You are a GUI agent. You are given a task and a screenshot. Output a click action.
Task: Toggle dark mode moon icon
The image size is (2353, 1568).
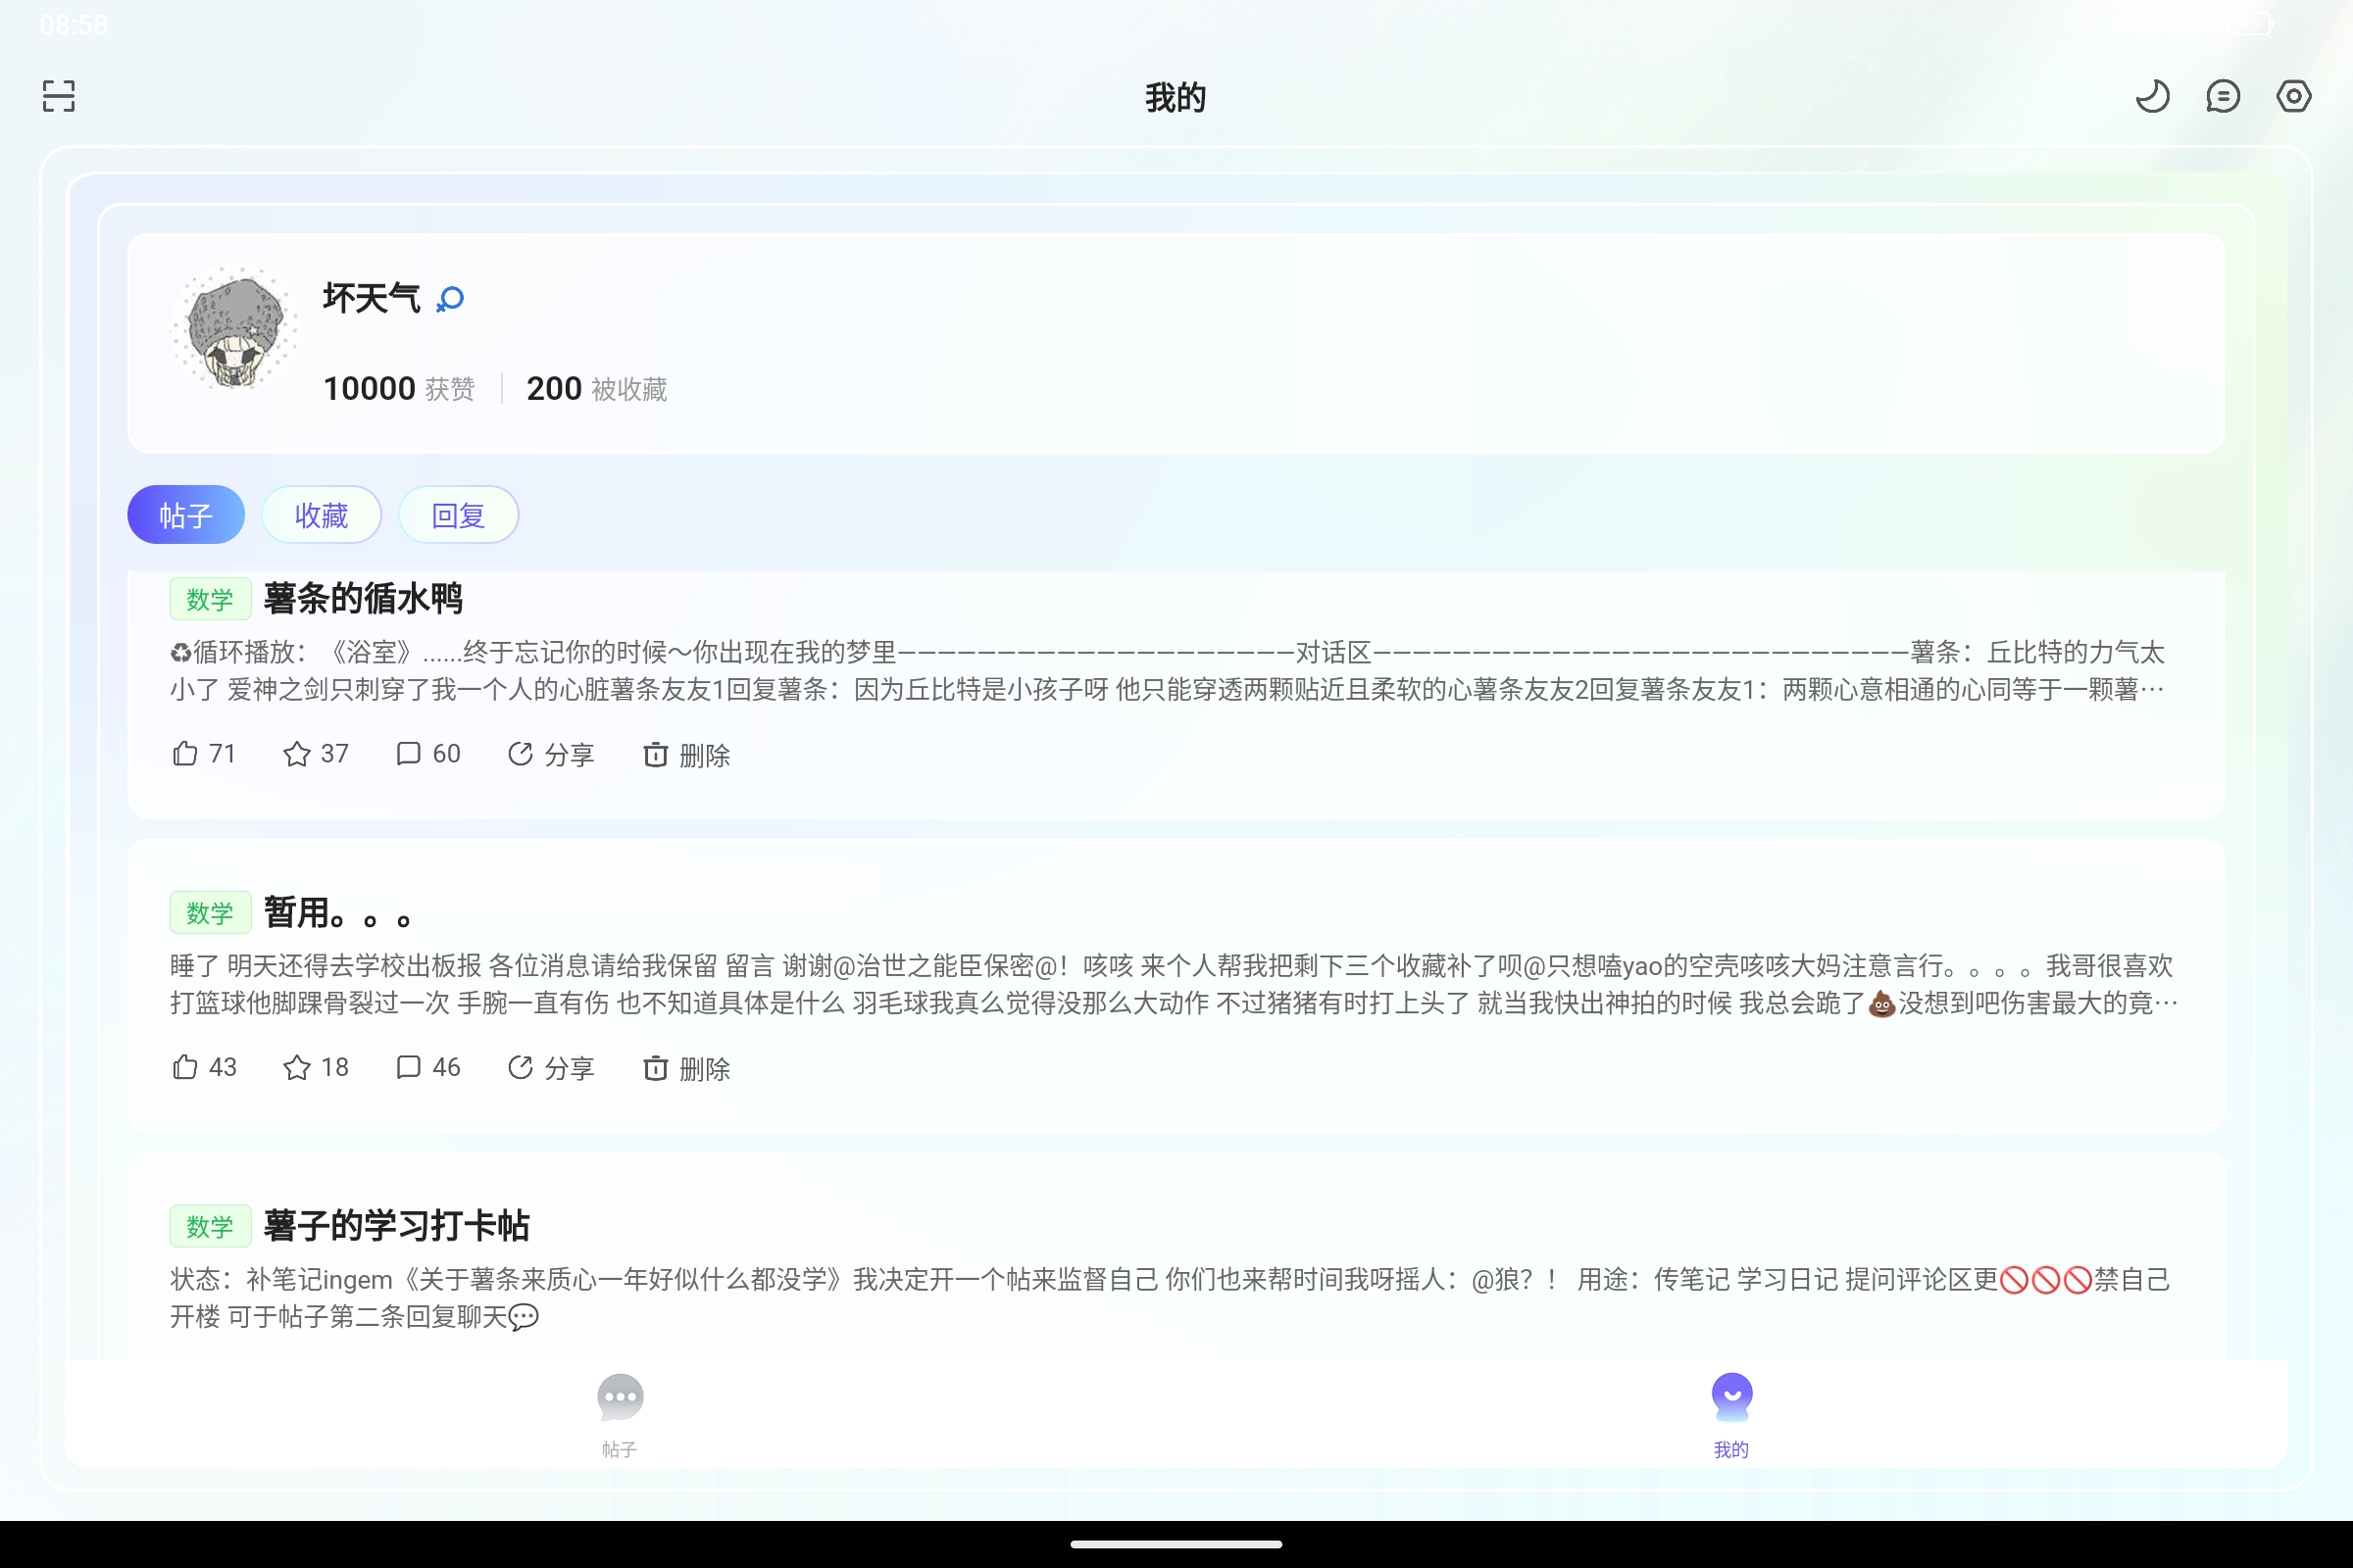tap(2152, 96)
